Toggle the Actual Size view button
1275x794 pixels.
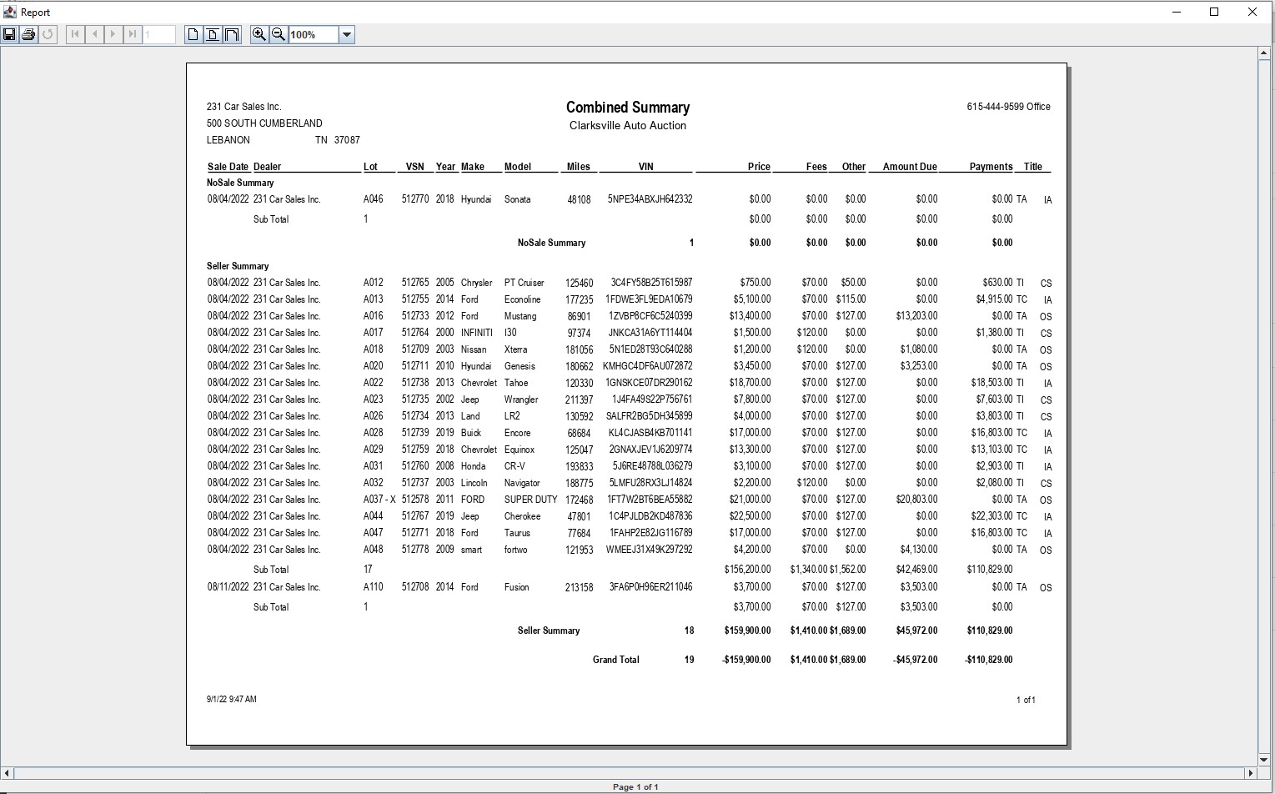tap(193, 34)
